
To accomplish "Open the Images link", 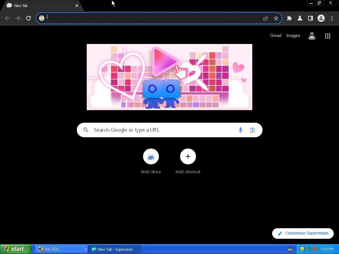I will (x=293, y=36).
